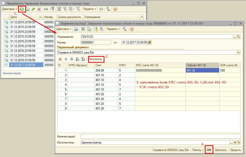Click help question mark in document window
The height and width of the screenshot is (157, 246).
(x=132, y=29)
